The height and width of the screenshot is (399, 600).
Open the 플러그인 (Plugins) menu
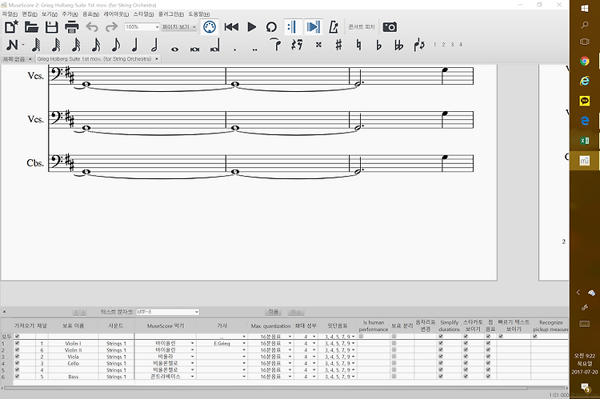pos(170,14)
